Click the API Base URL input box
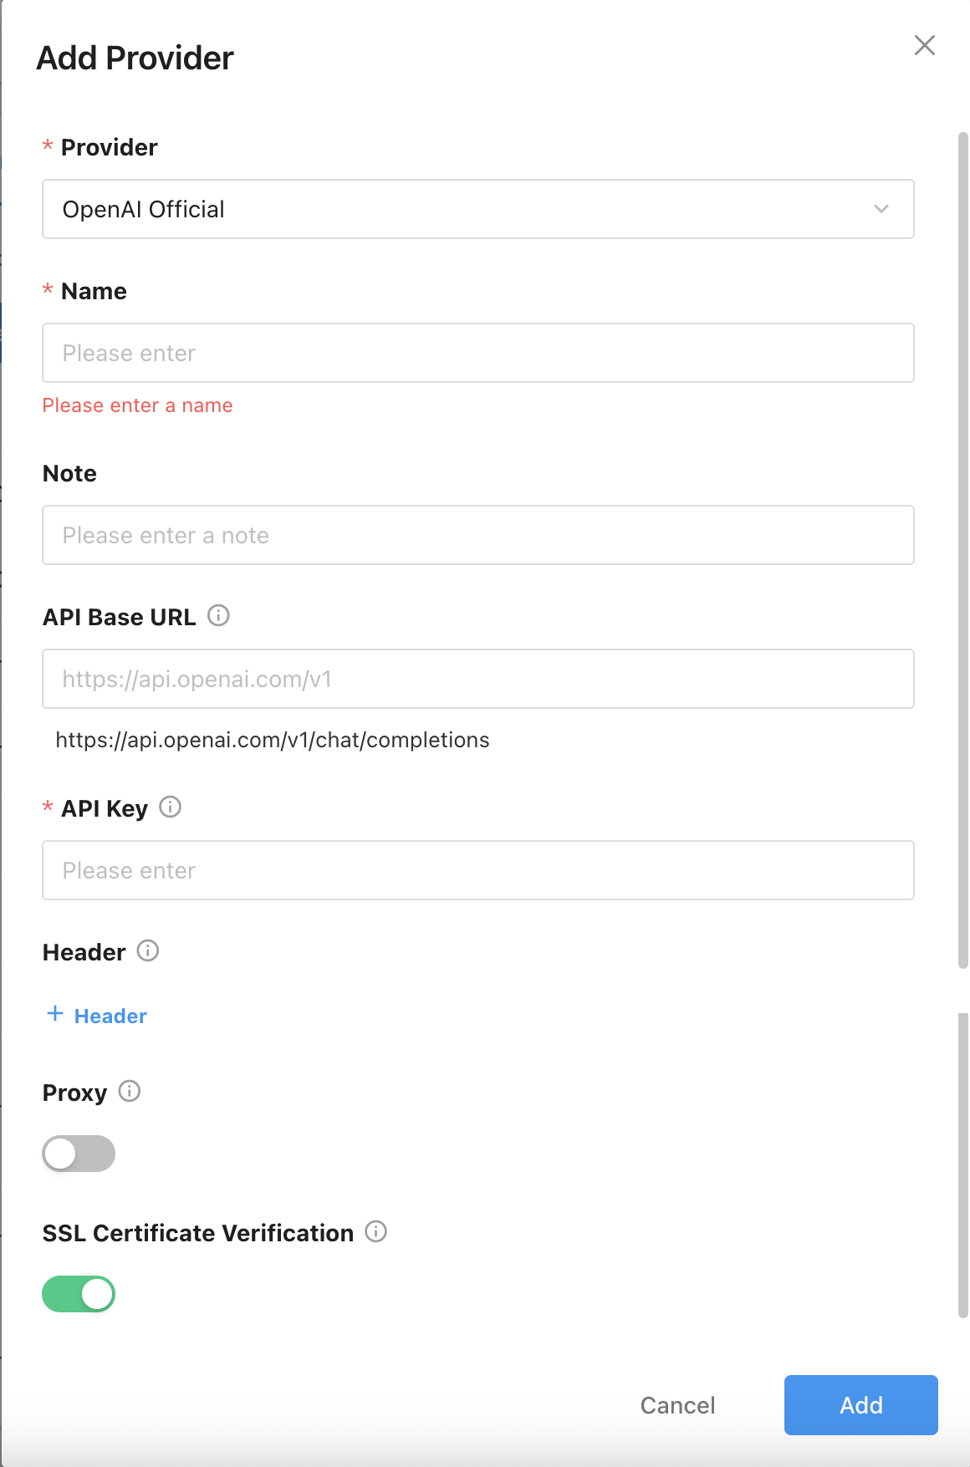 click(x=477, y=679)
